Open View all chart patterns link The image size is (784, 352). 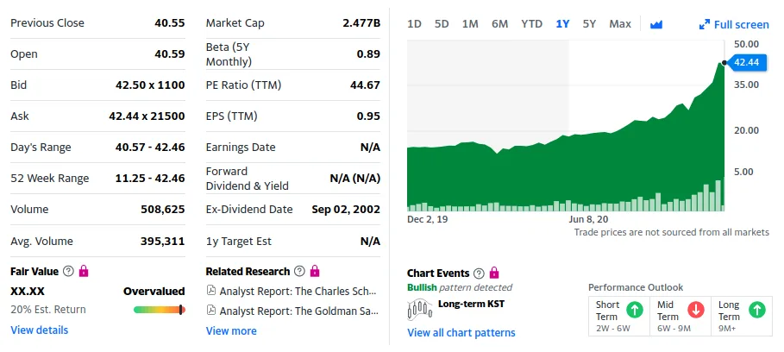point(461,333)
